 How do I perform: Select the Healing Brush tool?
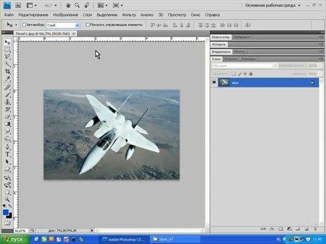(7, 87)
